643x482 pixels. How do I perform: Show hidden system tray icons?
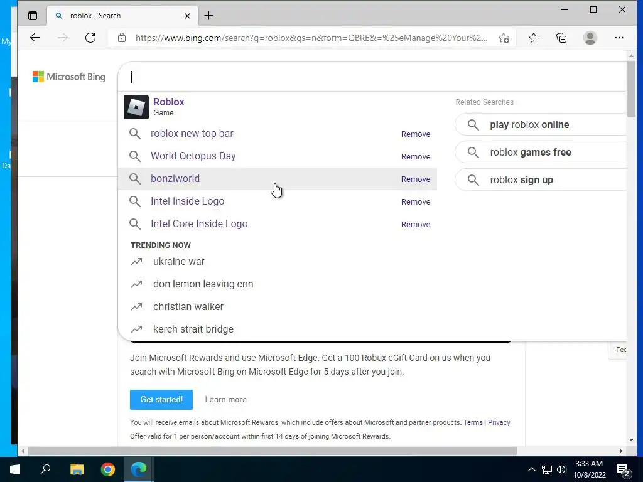pos(531,469)
